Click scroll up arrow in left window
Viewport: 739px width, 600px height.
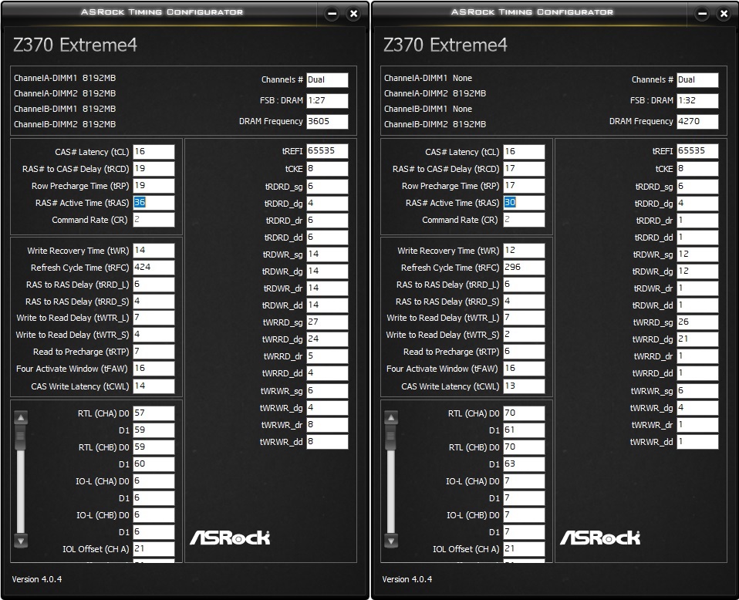pos(21,418)
